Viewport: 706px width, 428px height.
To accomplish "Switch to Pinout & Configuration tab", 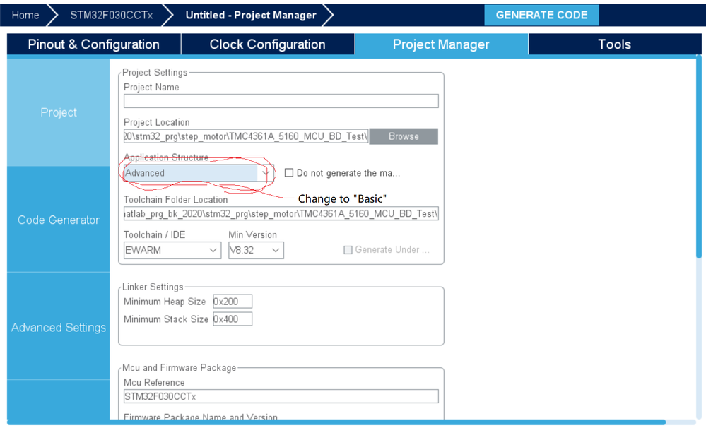I will [94, 44].
